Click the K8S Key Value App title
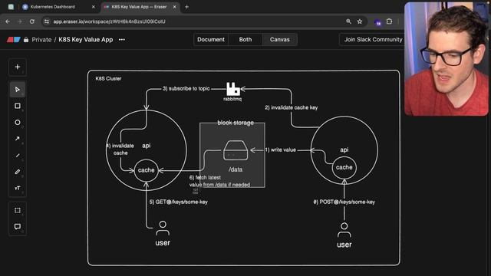This screenshot has width=491, height=276. [x=86, y=40]
